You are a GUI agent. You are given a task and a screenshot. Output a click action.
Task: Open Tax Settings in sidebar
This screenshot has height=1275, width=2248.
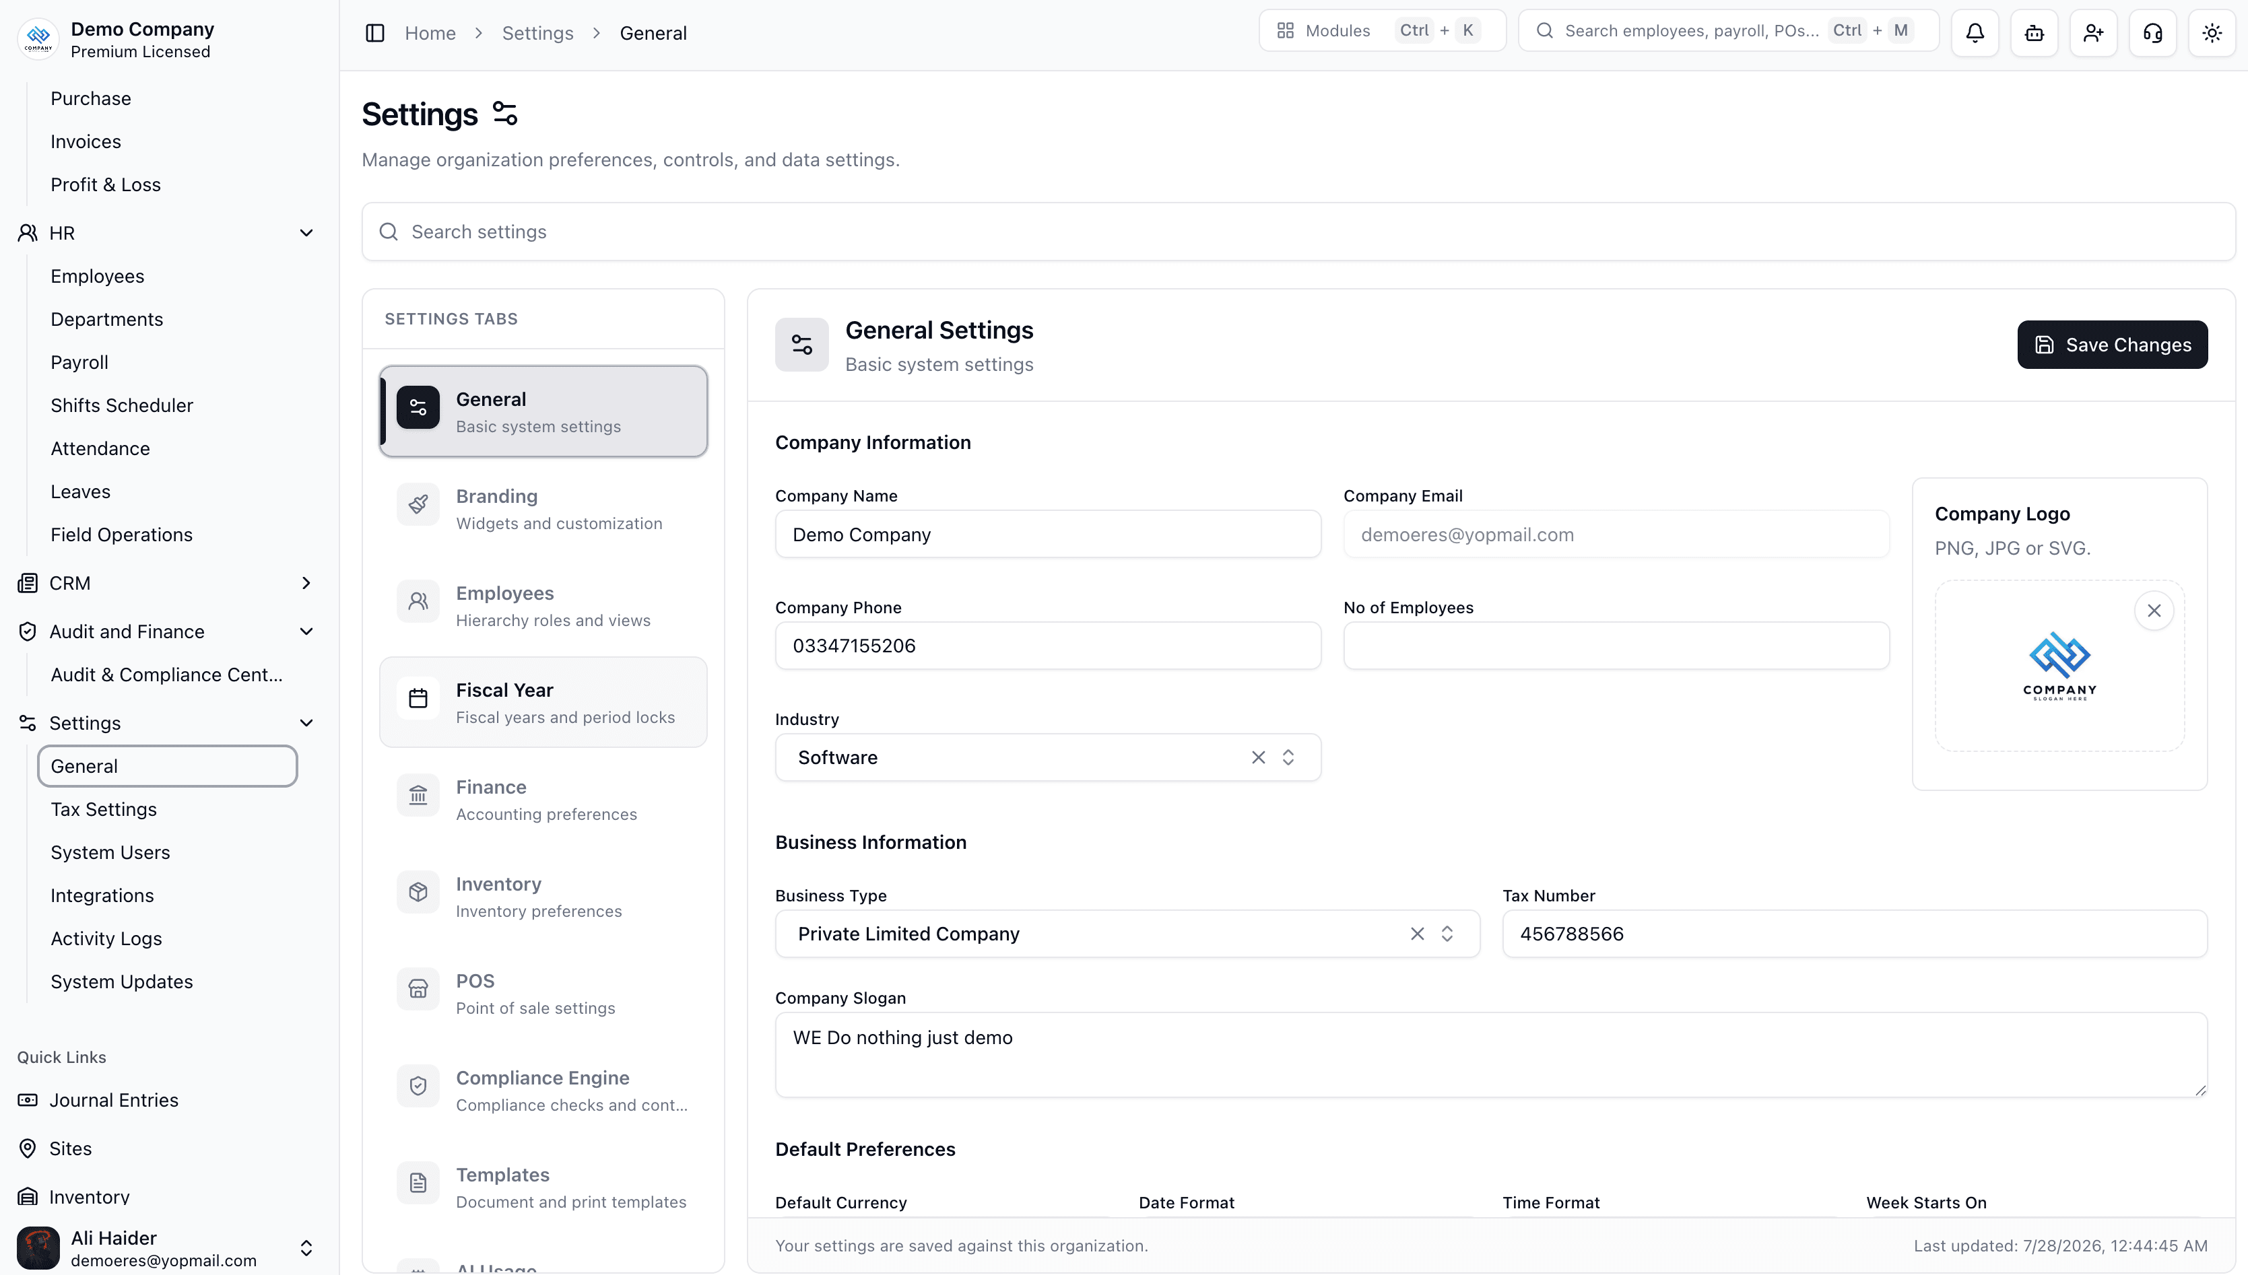pyautogui.click(x=104, y=809)
